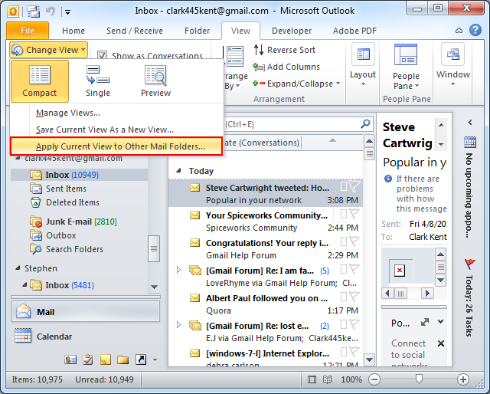Click the blocked image placeholder thumbnail
Screen dimensions: 490x394
(400, 271)
